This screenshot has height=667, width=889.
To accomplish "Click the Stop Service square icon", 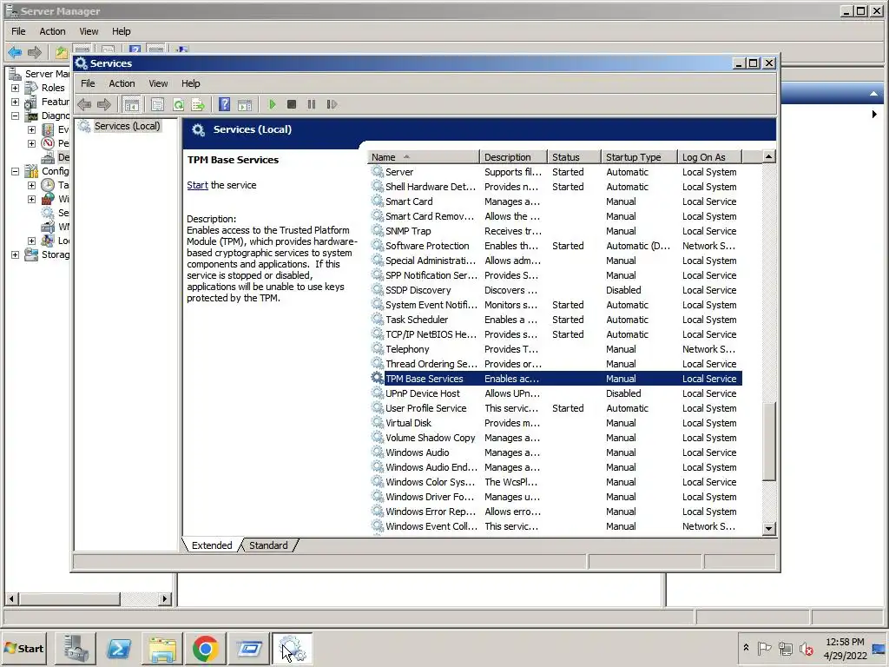I will [x=292, y=104].
